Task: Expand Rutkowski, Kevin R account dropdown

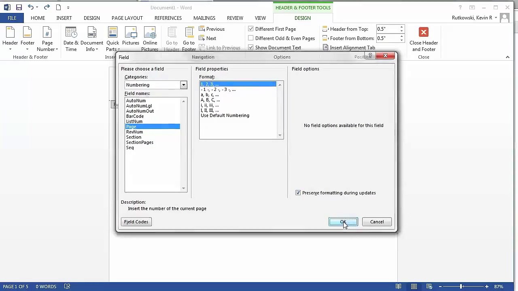Action: pos(496,18)
